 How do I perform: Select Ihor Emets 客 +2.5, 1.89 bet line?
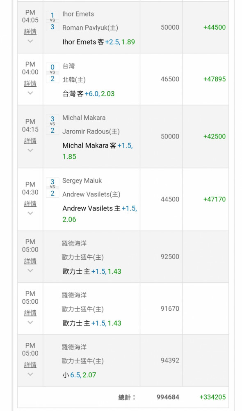click(98, 42)
